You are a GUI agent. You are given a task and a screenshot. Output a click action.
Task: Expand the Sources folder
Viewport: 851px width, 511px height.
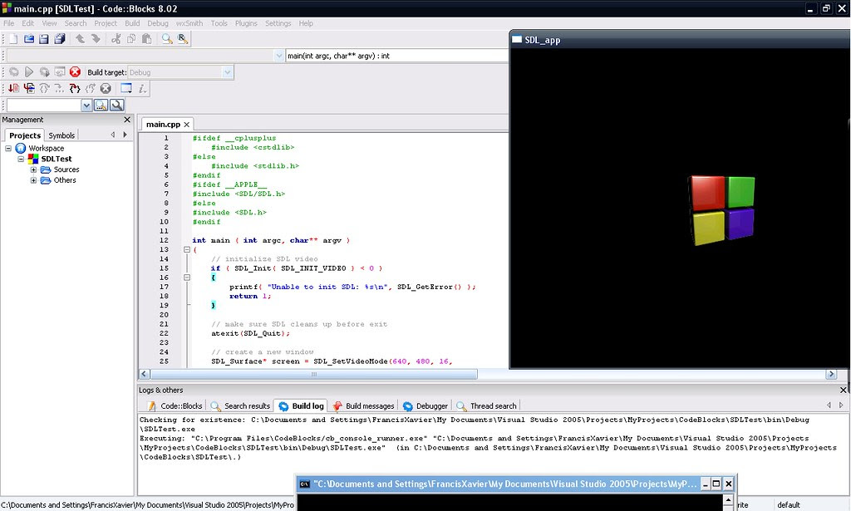coord(33,170)
